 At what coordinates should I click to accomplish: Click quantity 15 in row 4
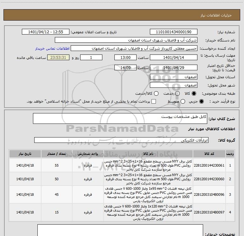coord(57,212)
